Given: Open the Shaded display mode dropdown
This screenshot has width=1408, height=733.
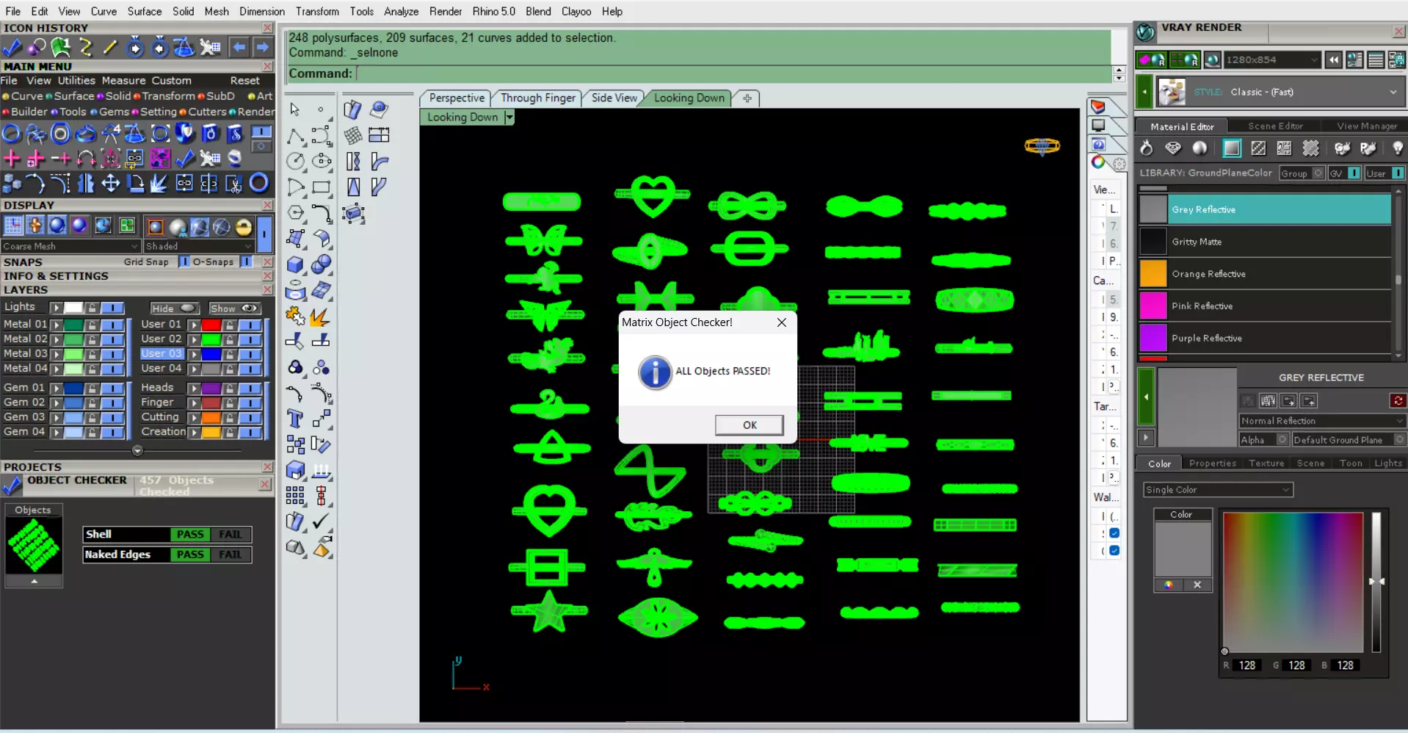Looking at the screenshot, I should 200,246.
